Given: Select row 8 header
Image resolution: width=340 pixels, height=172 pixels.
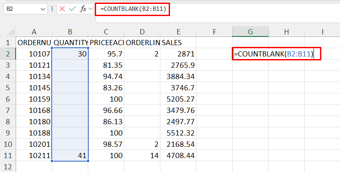Looking at the screenshot, I should click(8, 121).
